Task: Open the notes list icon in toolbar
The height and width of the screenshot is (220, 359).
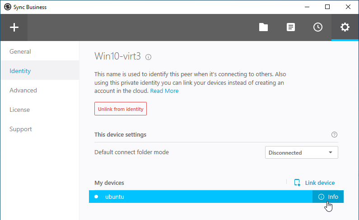Action: tap(290, 27)
